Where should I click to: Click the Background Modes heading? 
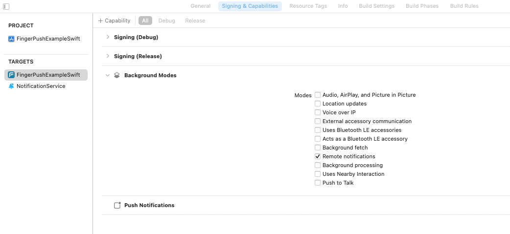point(150,75)
